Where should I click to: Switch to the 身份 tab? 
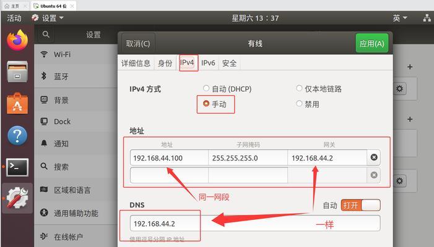(x=165, y=63)
